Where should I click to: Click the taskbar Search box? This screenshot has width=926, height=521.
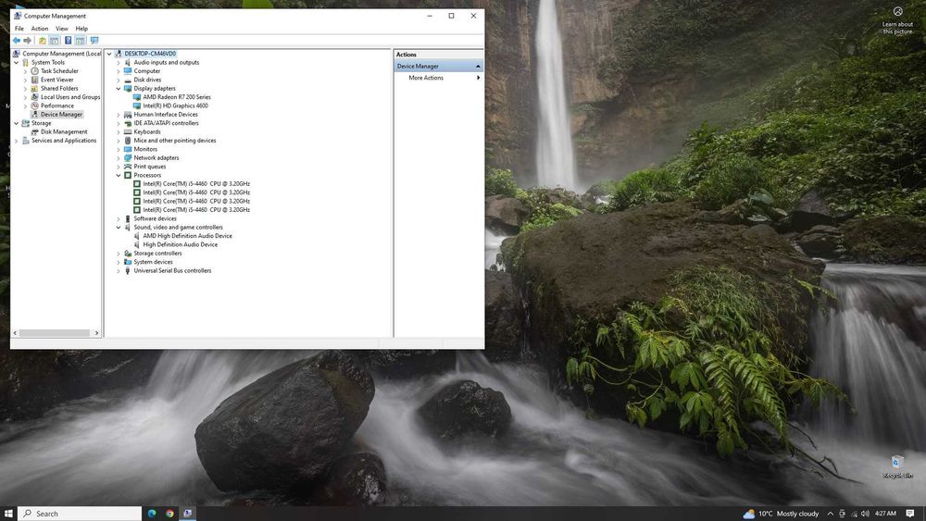coord(80,514)
